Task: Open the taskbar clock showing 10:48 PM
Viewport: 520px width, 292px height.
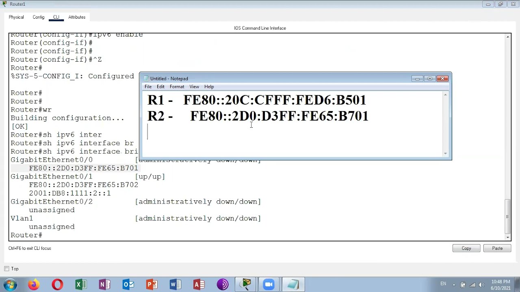Action: coord(500,285)
